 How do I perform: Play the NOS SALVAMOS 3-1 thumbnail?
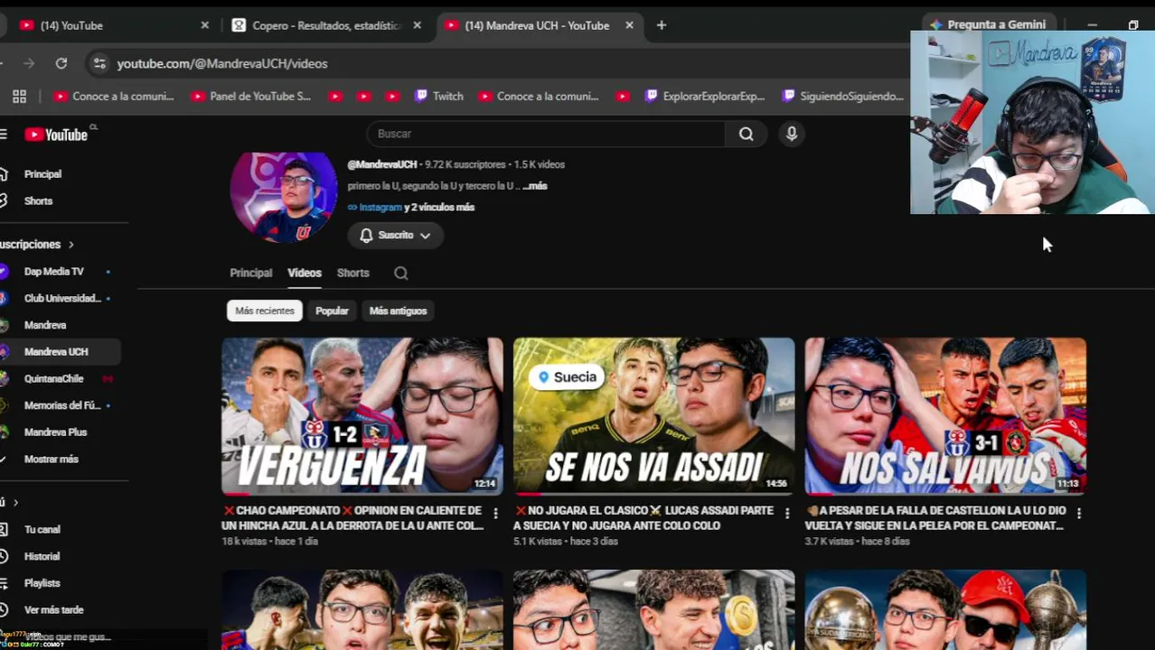[945, 416]
